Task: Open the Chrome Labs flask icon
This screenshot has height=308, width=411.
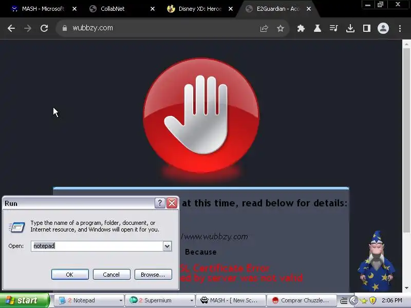Action: [x=317, y=28]
